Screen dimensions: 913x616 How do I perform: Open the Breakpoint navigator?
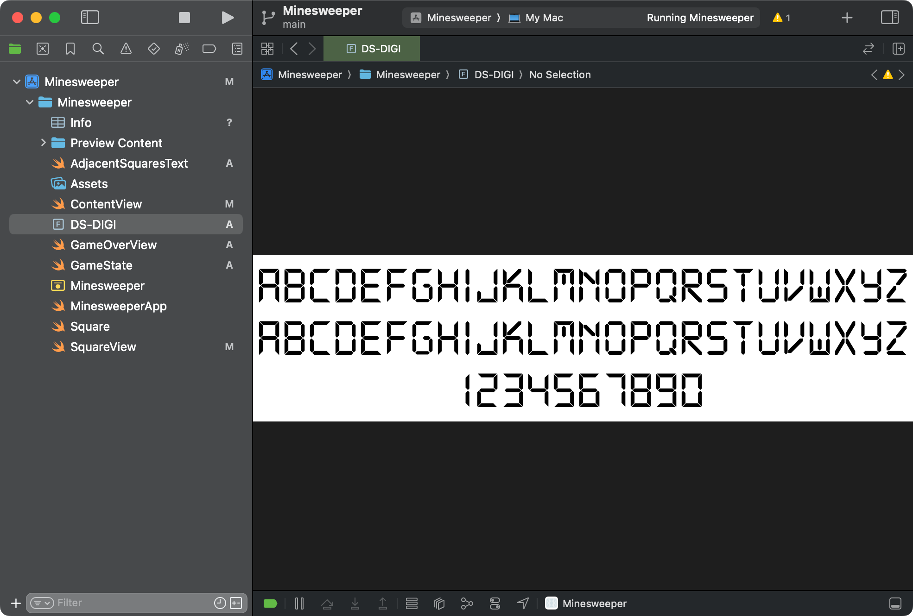point(209,49)
